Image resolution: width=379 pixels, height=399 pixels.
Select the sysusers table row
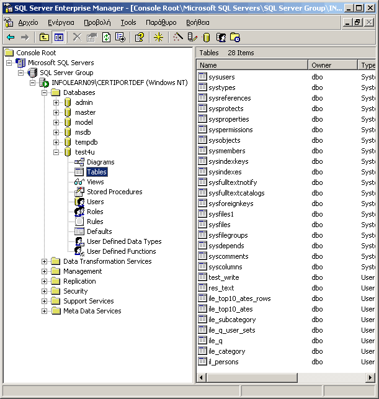[287, 77]
